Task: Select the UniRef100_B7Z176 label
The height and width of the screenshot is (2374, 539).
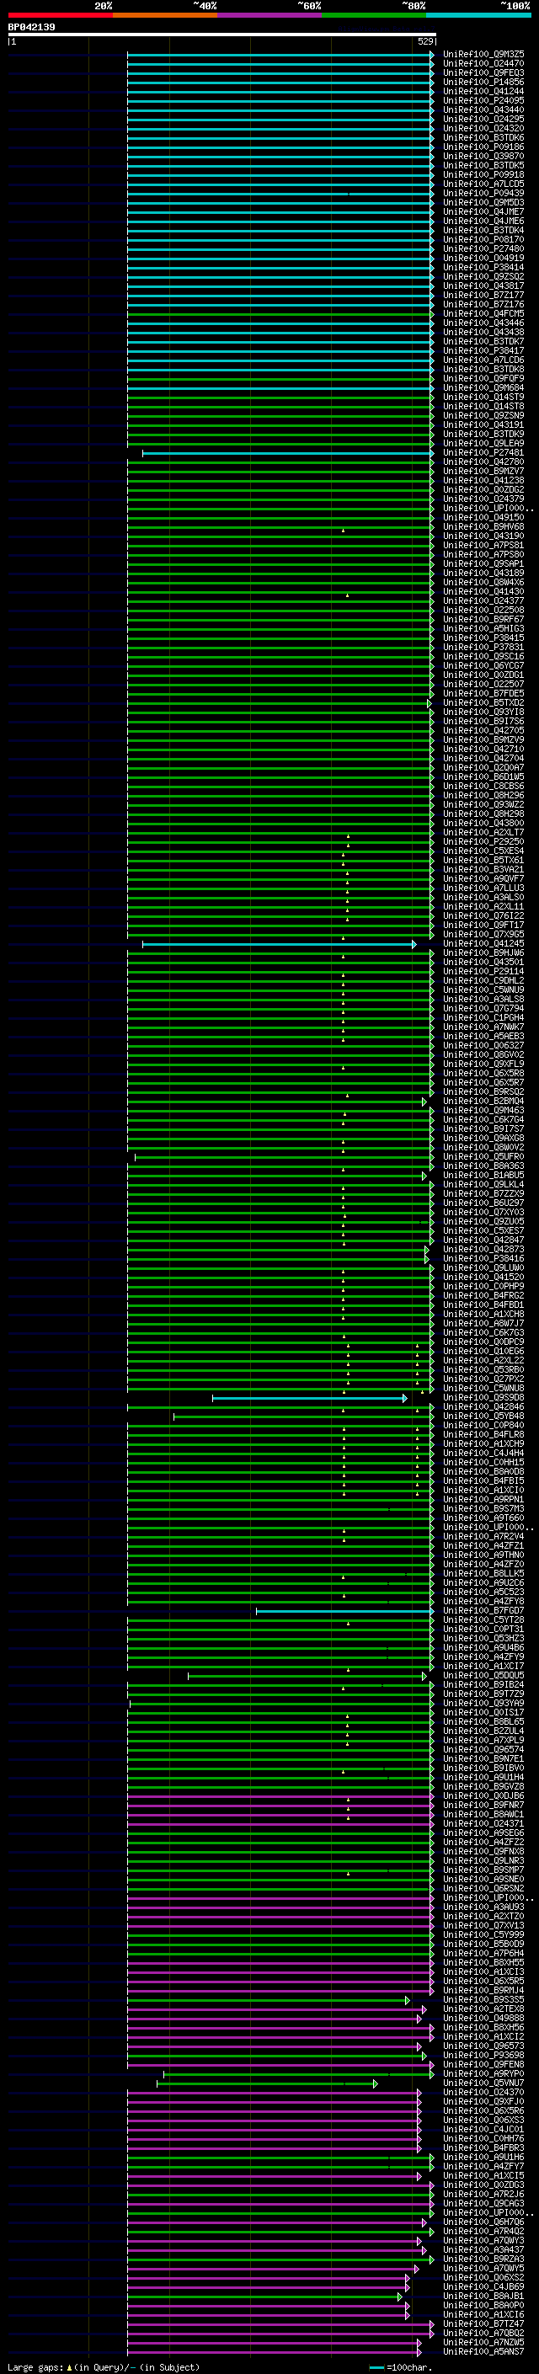Action: 483,304
